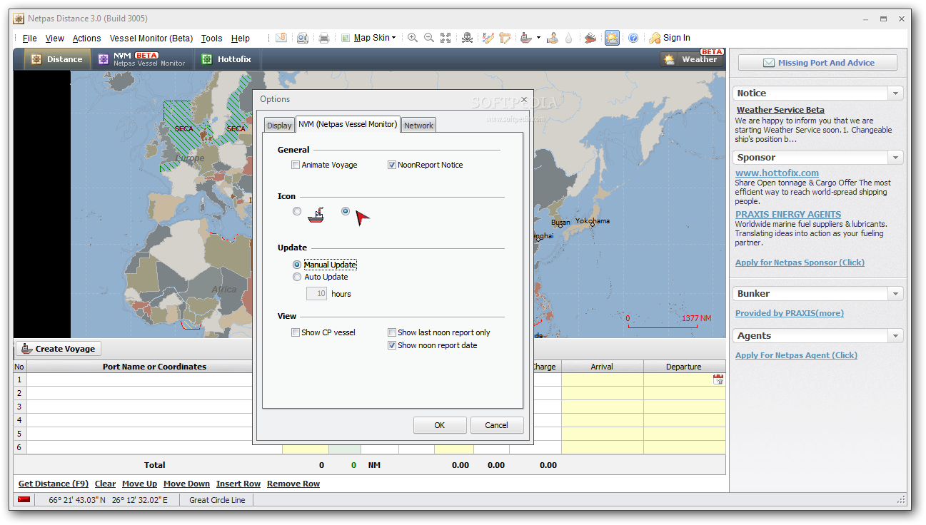Switch to Distance main tab
Image resolution: width=926 pixels, height=525 pixels.
click(x=57, y=59)
